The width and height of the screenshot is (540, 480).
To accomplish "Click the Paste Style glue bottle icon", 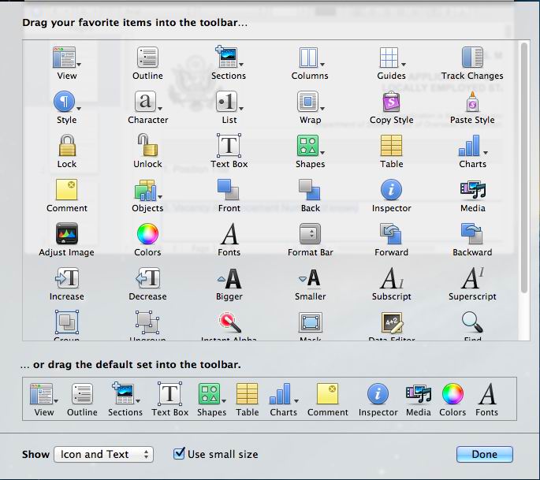I will (472, 101).
